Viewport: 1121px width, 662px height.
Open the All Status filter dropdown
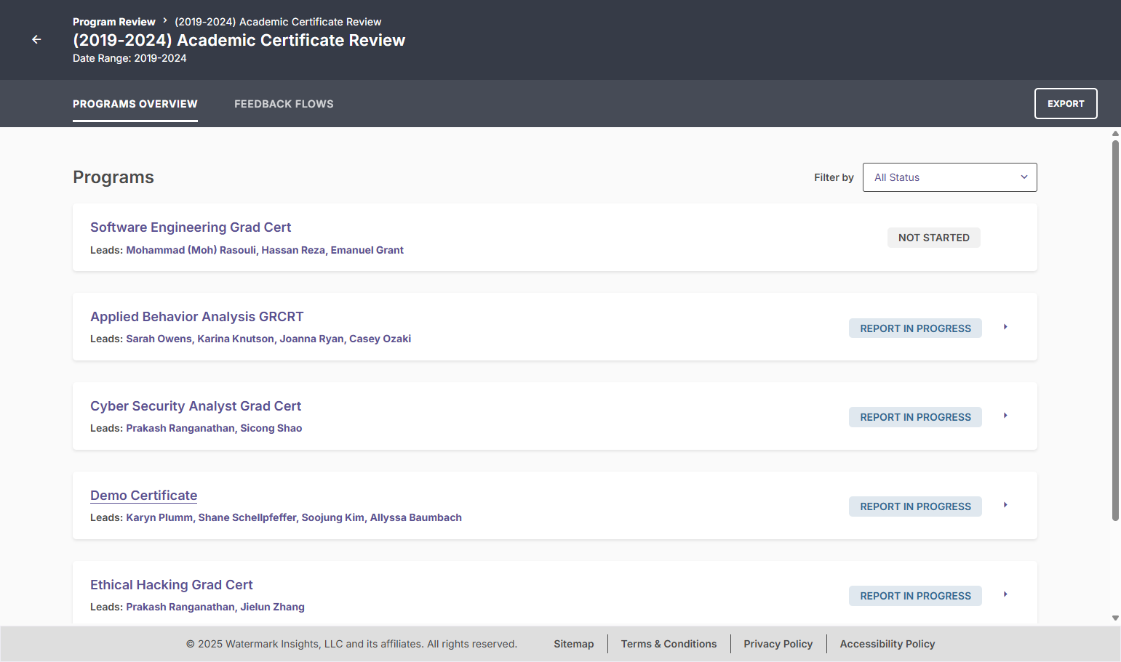tap(949, 177)
